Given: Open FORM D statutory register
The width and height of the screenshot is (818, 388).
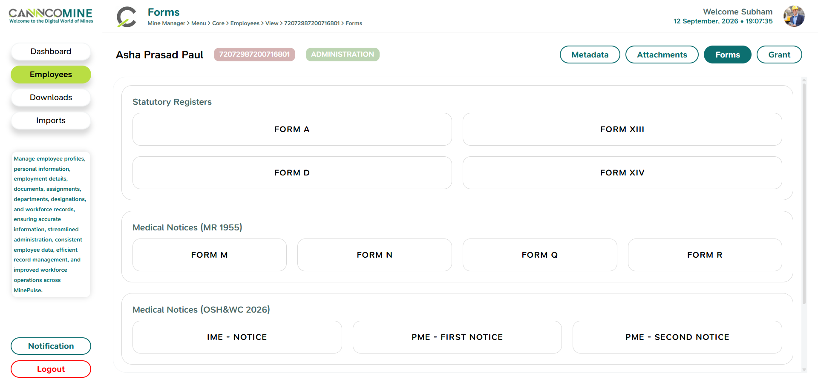Looking at the screenshot, I should click(x=292, y=173).
